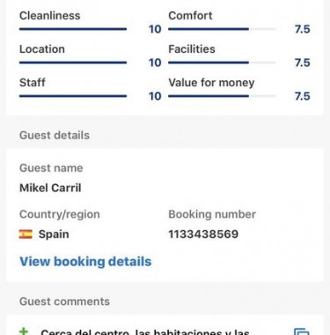330x335 pixels.
Task: Click the Location rating bar
Action: pos(73,63)
